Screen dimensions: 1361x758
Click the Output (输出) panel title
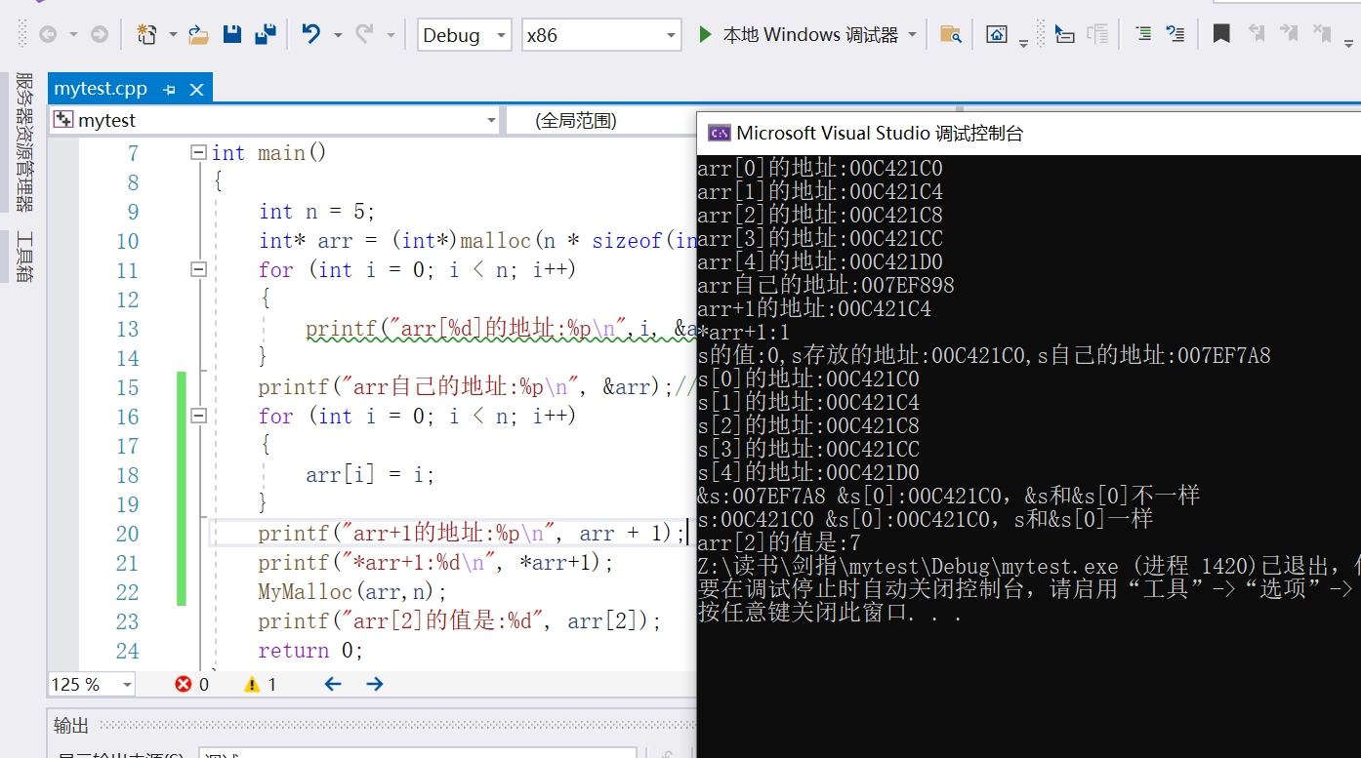tap(71, 725)
